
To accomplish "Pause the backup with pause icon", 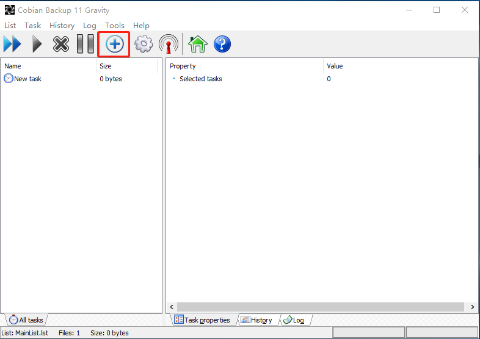I will tap(85, 44).
